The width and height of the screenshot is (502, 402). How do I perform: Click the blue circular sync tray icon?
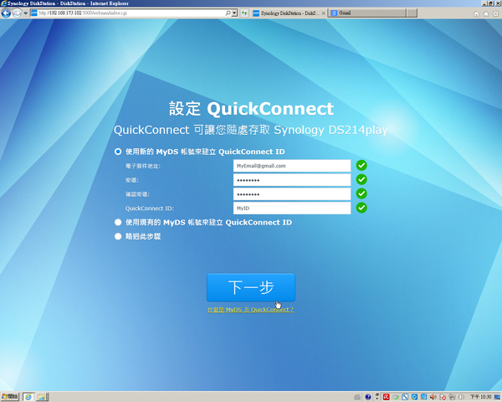(x=414, y=397)
